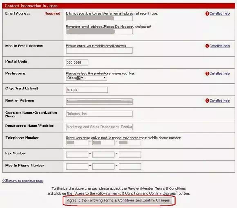The image size is (237, 208).
Task: Click the Company Name field with Rakuten placeholder
Action: pos(99,114)
